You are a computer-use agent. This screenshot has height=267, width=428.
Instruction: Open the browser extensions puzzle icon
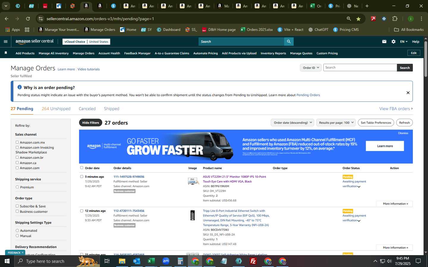(395, 19)
